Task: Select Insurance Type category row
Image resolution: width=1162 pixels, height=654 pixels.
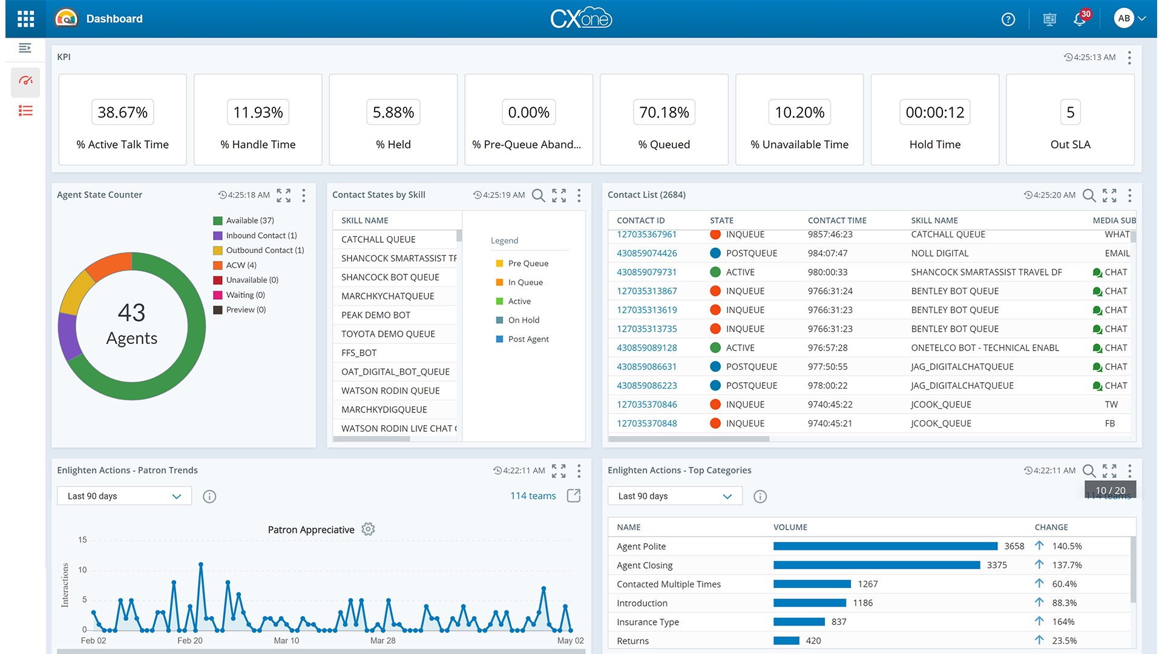Action: coord(869,622)
